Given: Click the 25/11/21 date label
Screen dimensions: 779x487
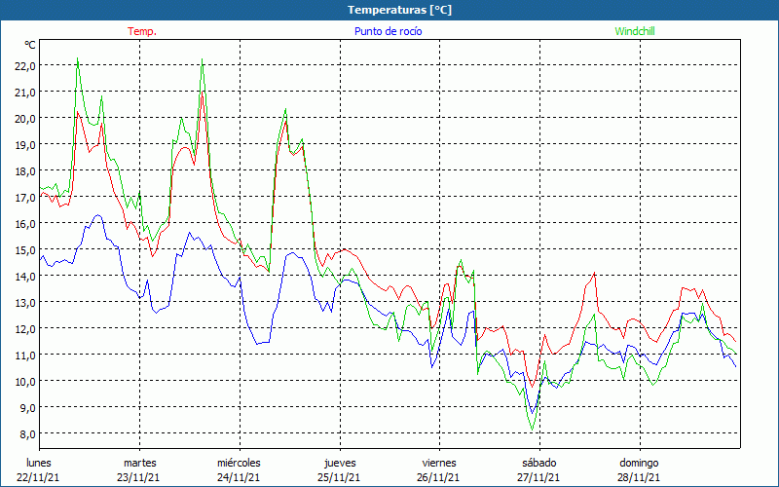Looking at the screenshot, I should (x=339, y=477).
